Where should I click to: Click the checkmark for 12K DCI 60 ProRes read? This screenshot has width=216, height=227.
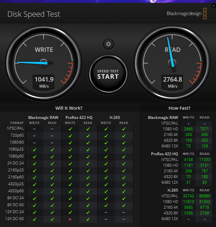tap(88, 219)
